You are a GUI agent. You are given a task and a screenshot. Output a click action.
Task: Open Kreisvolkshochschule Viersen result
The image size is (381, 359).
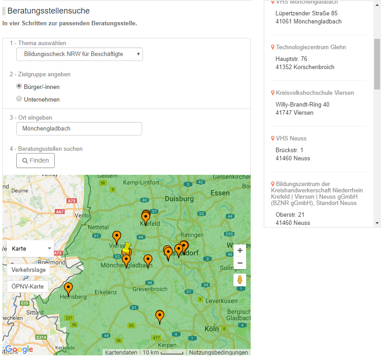tap(315, 93)
